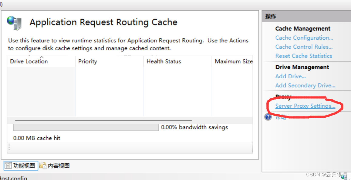
Task: Click the Maximum Size column header
Action: (x=233, y=61)
